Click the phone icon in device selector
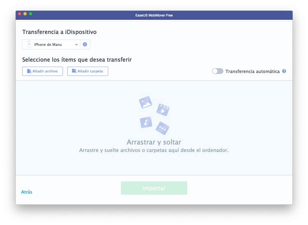The height and width of the screenshot is (225, 308). [29, 44]
